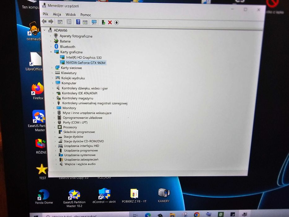Screen dimensions: 289x217
Task: Click the Disable device down-arrow icon
Action: click(x=116, y=23)
